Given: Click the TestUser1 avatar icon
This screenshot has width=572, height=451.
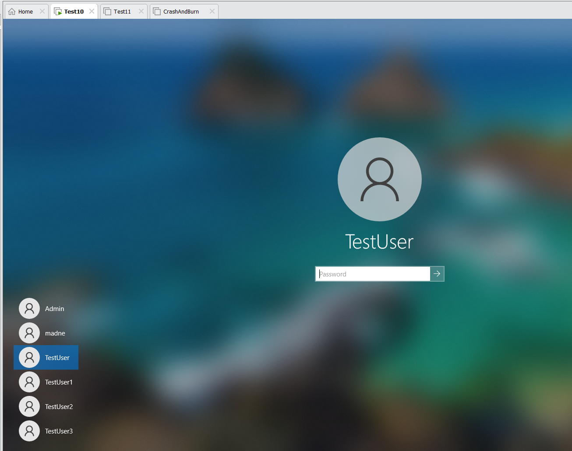Looking at the screenshot, I should [x=29, y=382].
